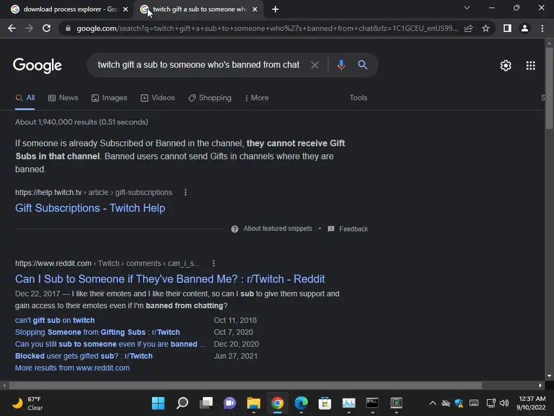Open Gift Subscriptions - Twitch Help link
Screen dimensions: 554x416
(90, 208)
